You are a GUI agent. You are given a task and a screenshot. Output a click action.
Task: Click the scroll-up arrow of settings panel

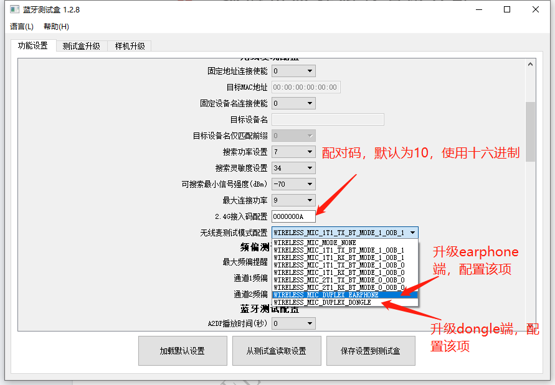pos(530,64)
